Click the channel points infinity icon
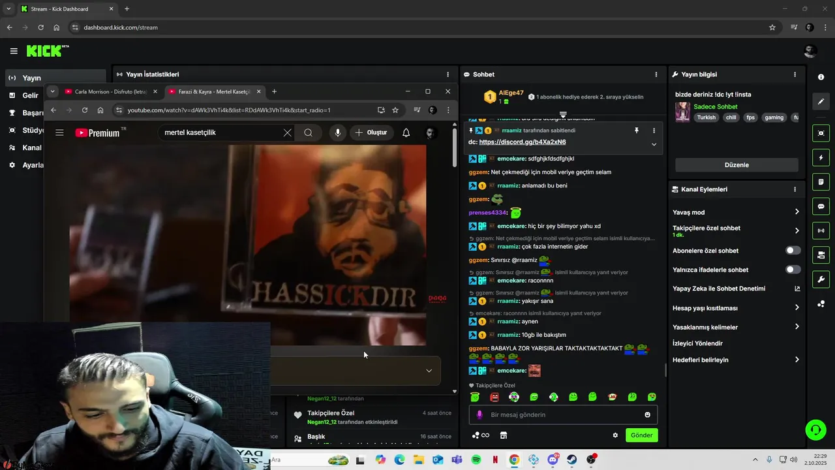The height and width of the screenshot is (470, 835). [481, 435]
